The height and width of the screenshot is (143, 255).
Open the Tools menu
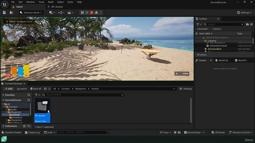click(41, 2)
